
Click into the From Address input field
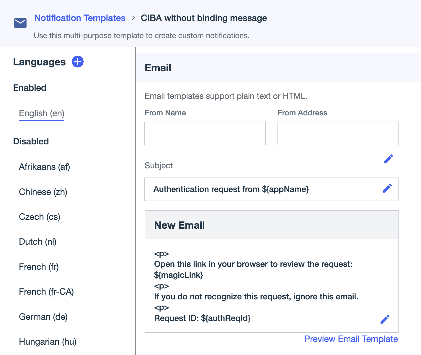click(x=337, y=133)
